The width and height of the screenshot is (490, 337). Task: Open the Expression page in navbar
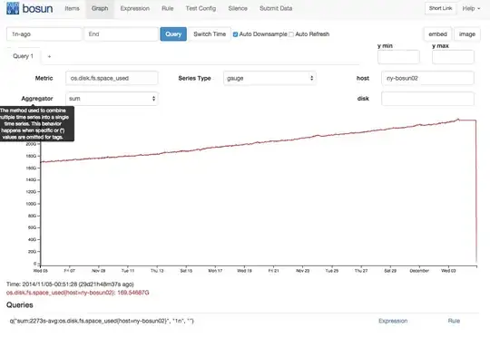[x=134, y=8]
